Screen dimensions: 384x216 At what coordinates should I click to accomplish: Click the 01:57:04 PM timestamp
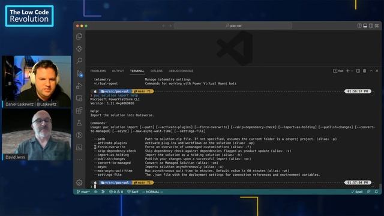pos(358,182)
